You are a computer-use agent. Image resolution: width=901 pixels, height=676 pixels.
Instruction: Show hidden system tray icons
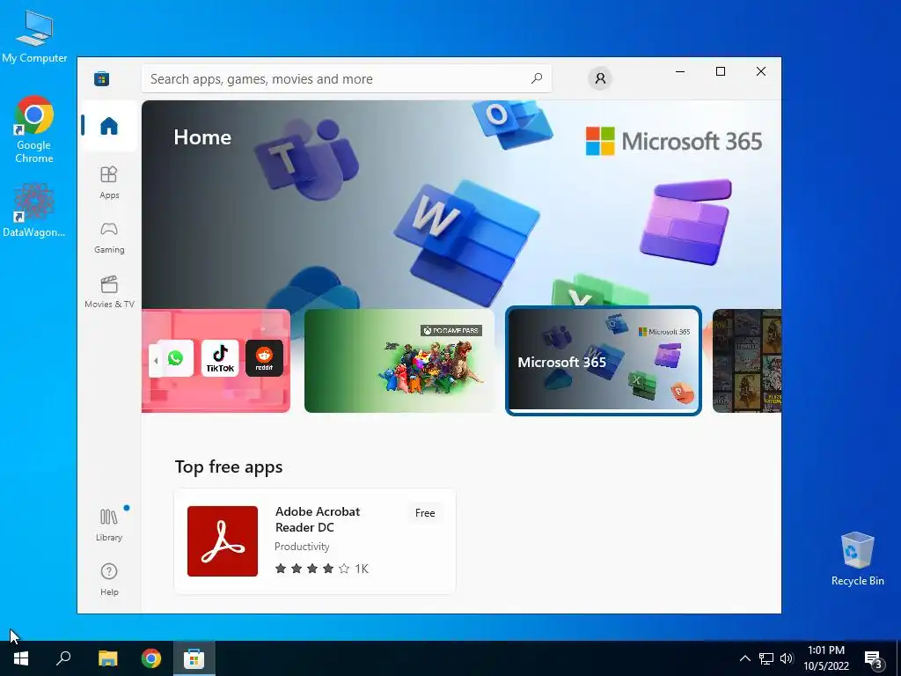[744, 658]
